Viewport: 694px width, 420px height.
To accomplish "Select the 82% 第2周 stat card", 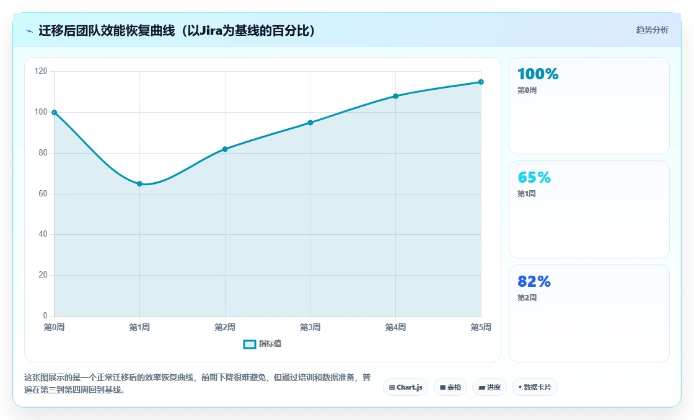I will tap(589, 313).
